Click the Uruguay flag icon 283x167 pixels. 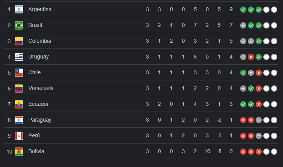(19, 57)
